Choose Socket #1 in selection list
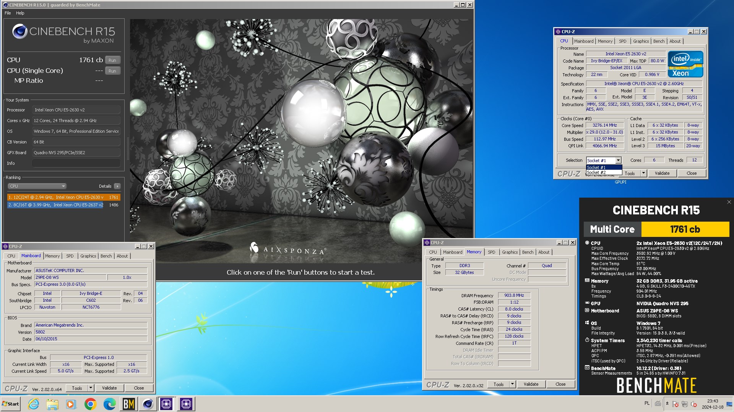This screenshot has height=412, width=734. point(604,167)
